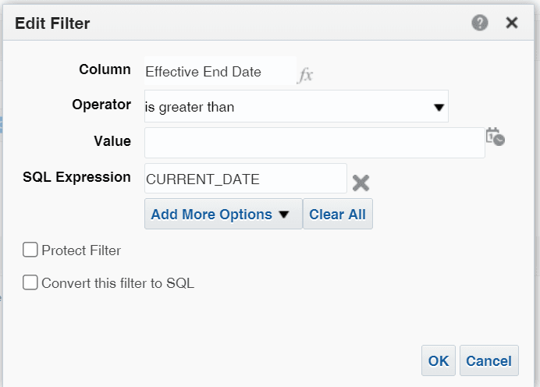
Task: Click the black arrow of the Operator combo box
Action: coord(439,108)
